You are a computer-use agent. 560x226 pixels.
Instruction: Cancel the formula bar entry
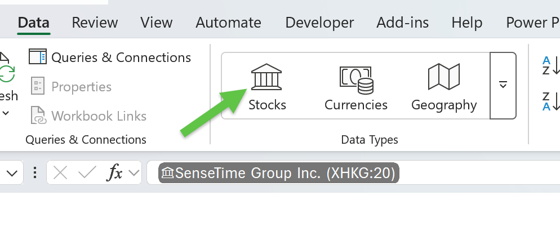60,173
